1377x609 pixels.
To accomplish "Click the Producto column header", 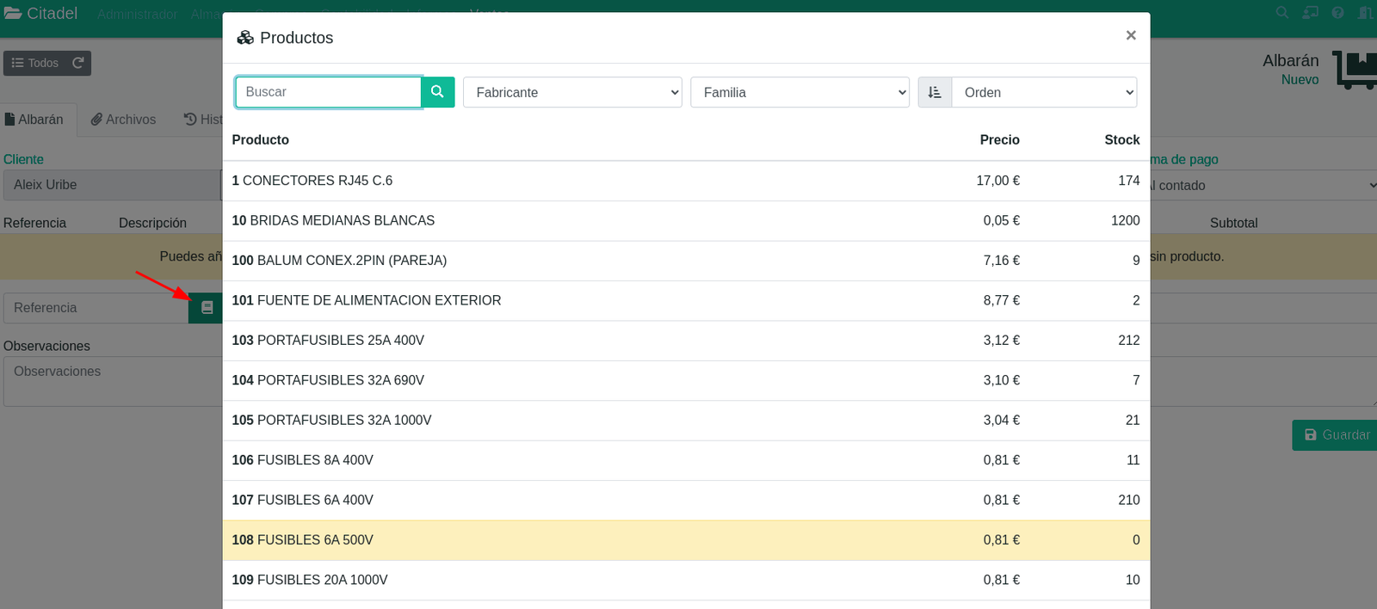I will 260,139.
